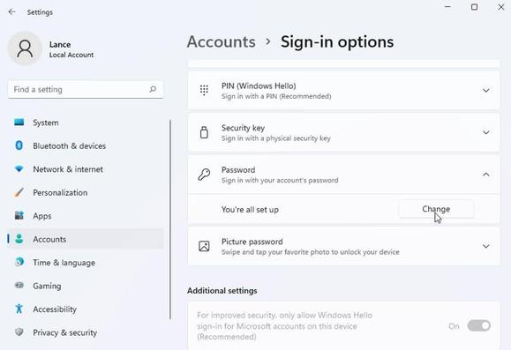Toggle Windows Hello only sign-in switch
The image size is (511, 350).
[x=478, y=325]
